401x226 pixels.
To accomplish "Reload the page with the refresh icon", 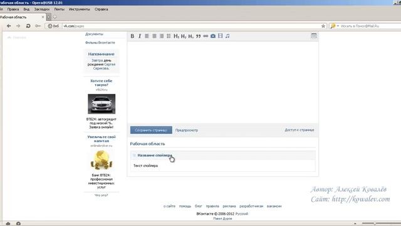I will (28, 26).
